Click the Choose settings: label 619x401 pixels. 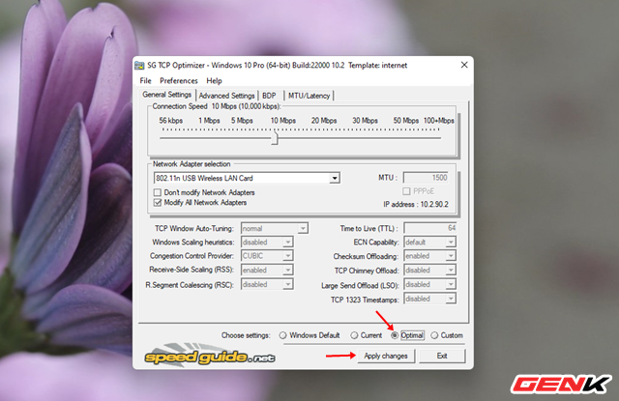(246, 335)
